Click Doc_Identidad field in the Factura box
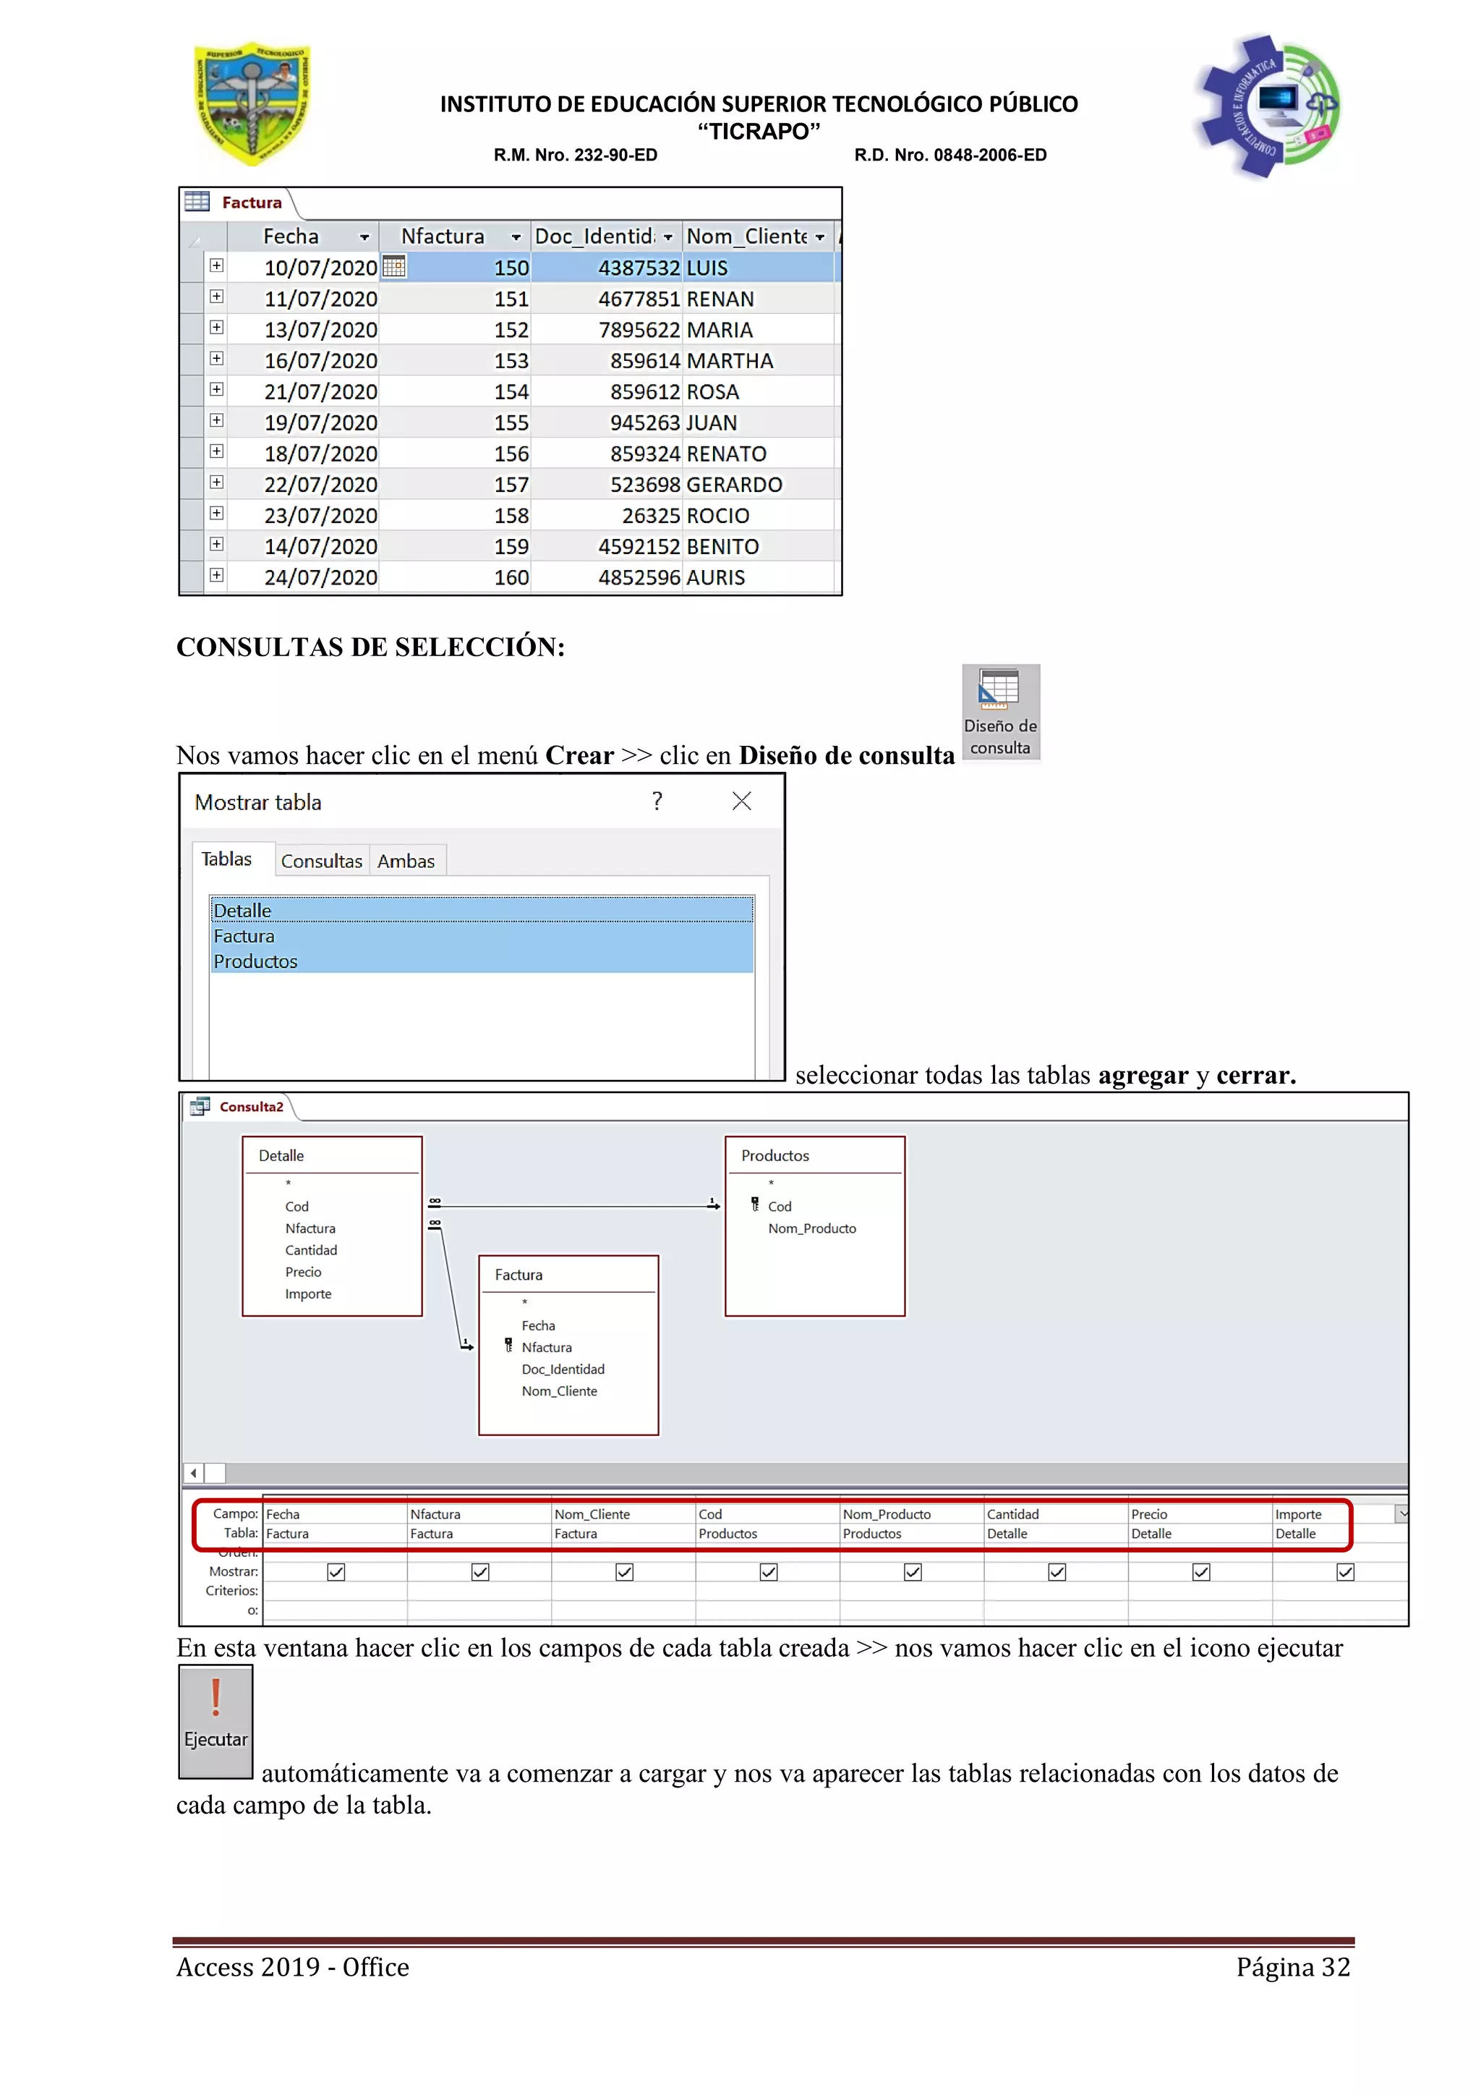Viewport: 1481px width, 2095px height. click(563, 1369)
